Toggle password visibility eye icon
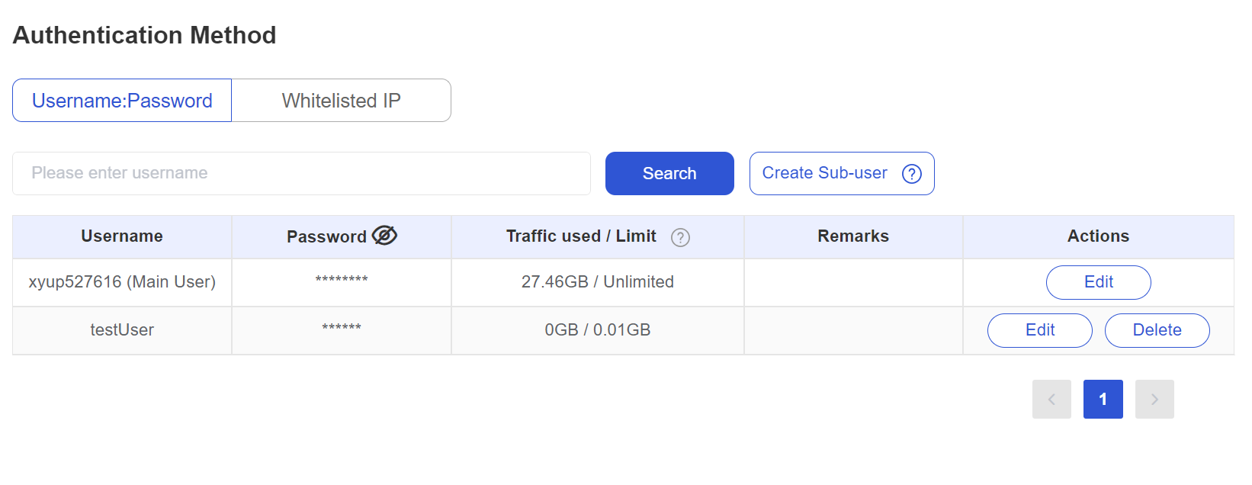 tap(384, 236)
